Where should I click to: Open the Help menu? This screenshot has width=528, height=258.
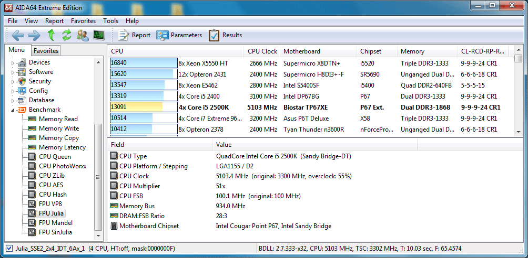click(133, 21)
